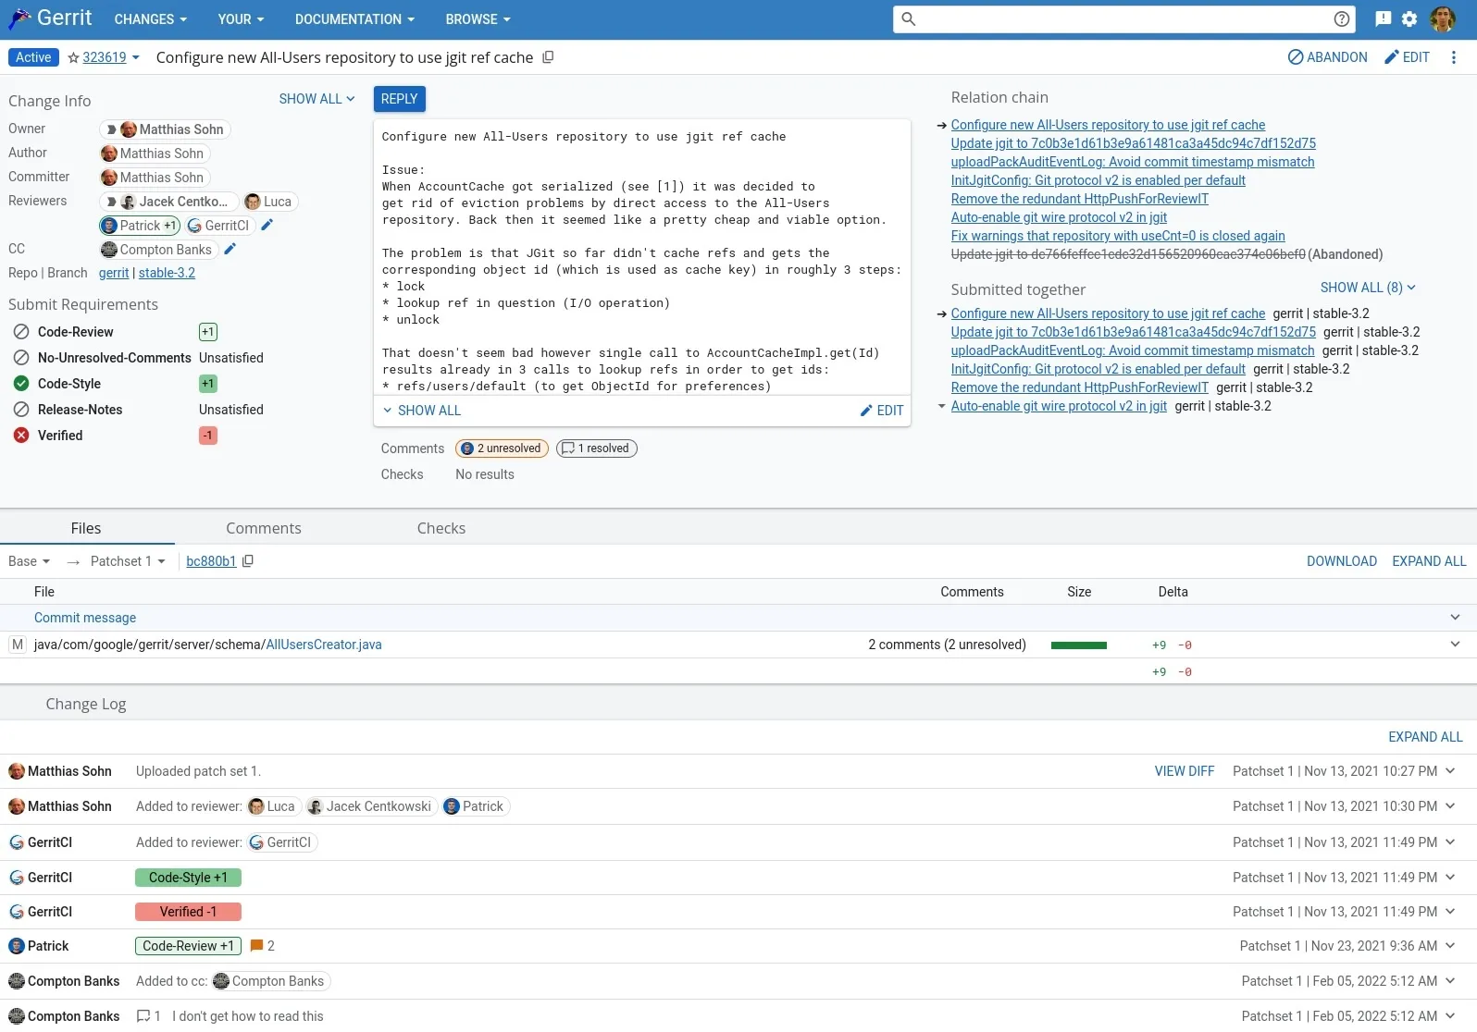Edit CC list pencil icon
The height and width of the screenshot is (1032, 1477).
(230, 249)
